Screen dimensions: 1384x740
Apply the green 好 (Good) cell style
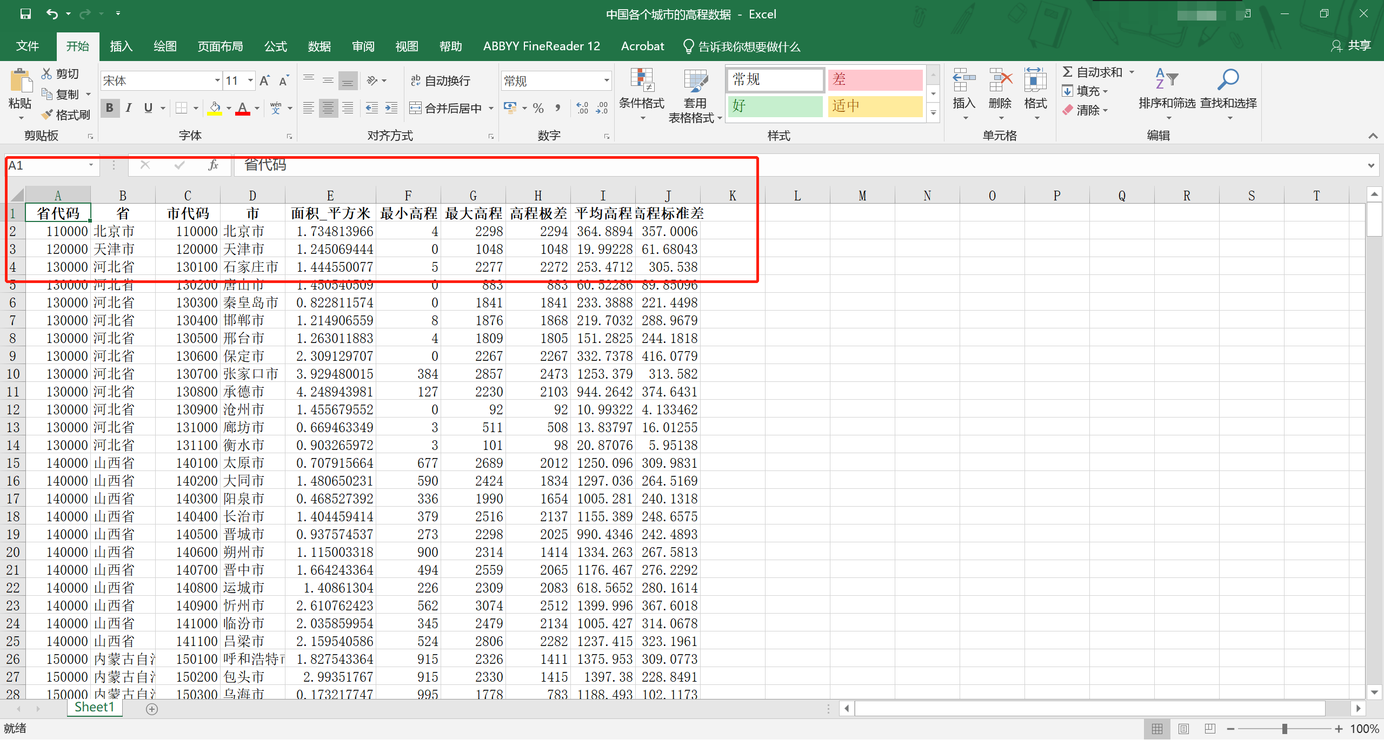(x=774, y=106)
